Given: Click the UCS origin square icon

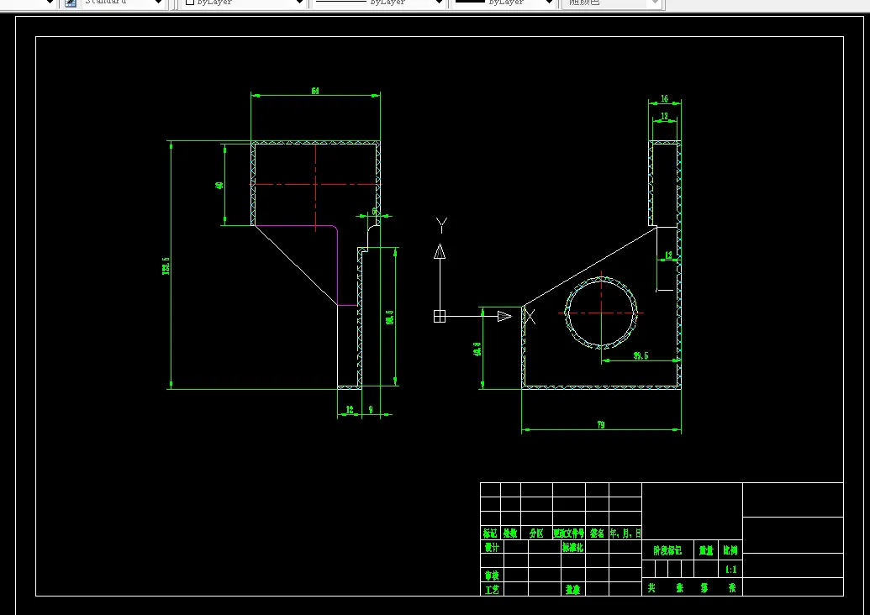Looking at the screenshot, I should coord(440,316).
